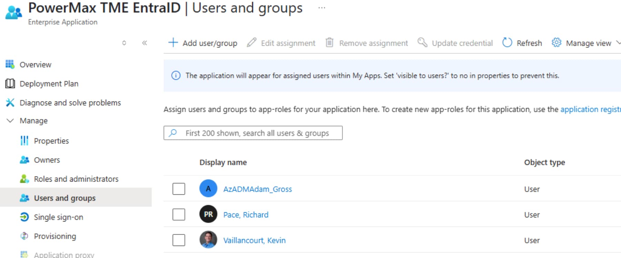Expand the Manage view dropdown arrow

pos(618,43)
